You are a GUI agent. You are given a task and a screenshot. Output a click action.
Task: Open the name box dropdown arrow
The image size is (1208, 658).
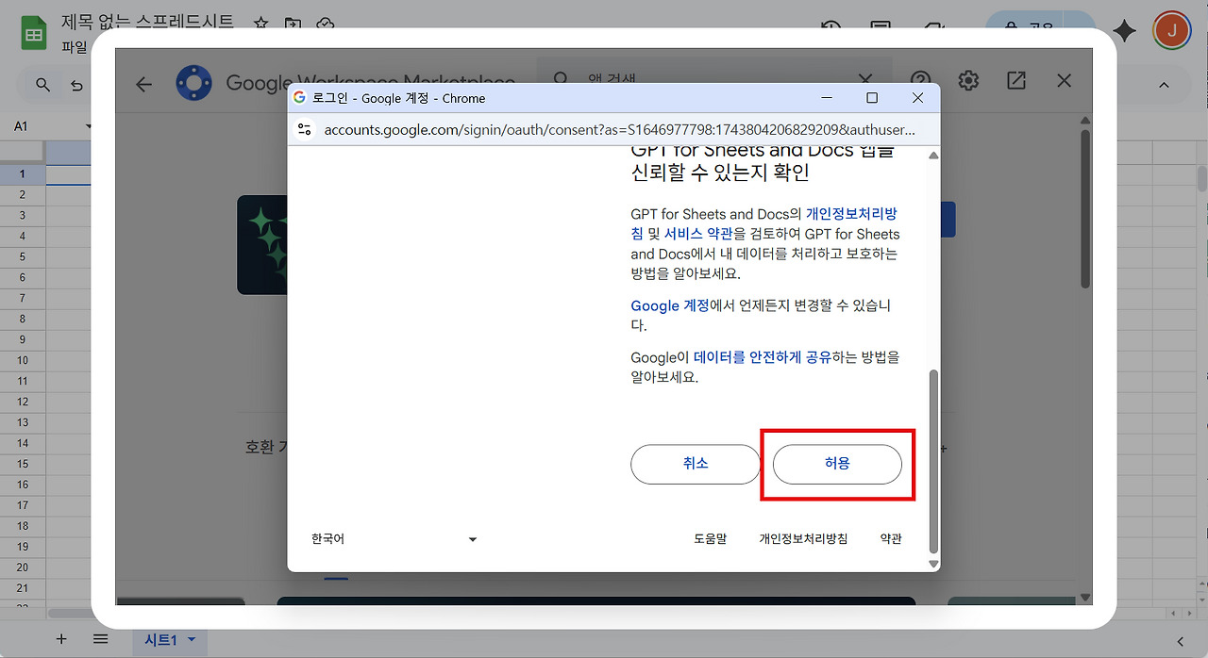pyautogui.click(x=89, y=125)
